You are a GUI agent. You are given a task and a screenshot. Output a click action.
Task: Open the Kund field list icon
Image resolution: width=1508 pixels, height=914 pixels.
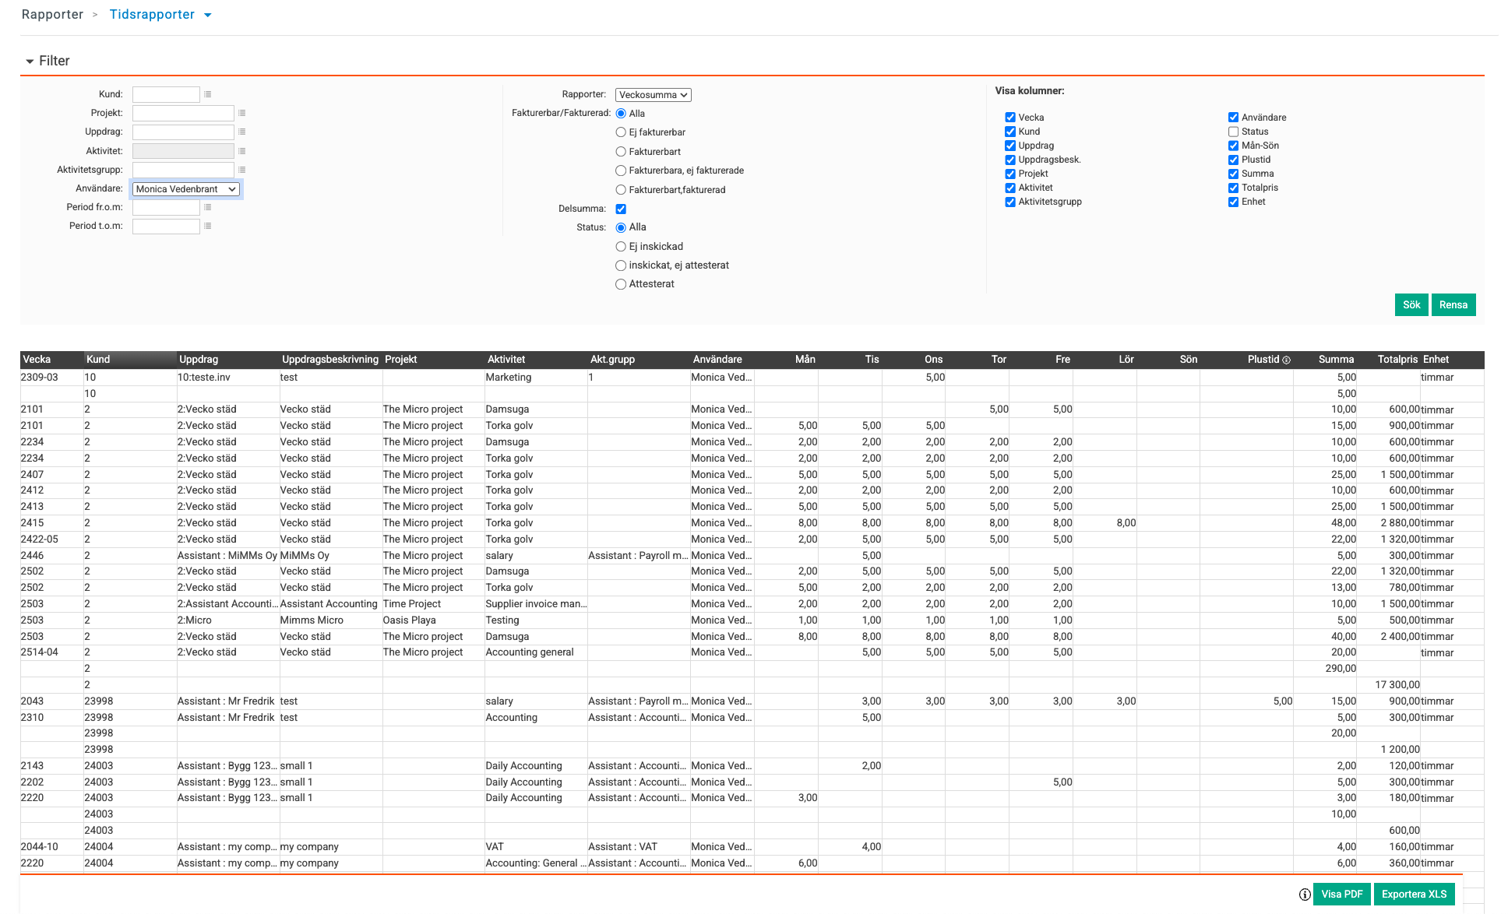coord(208,94)
